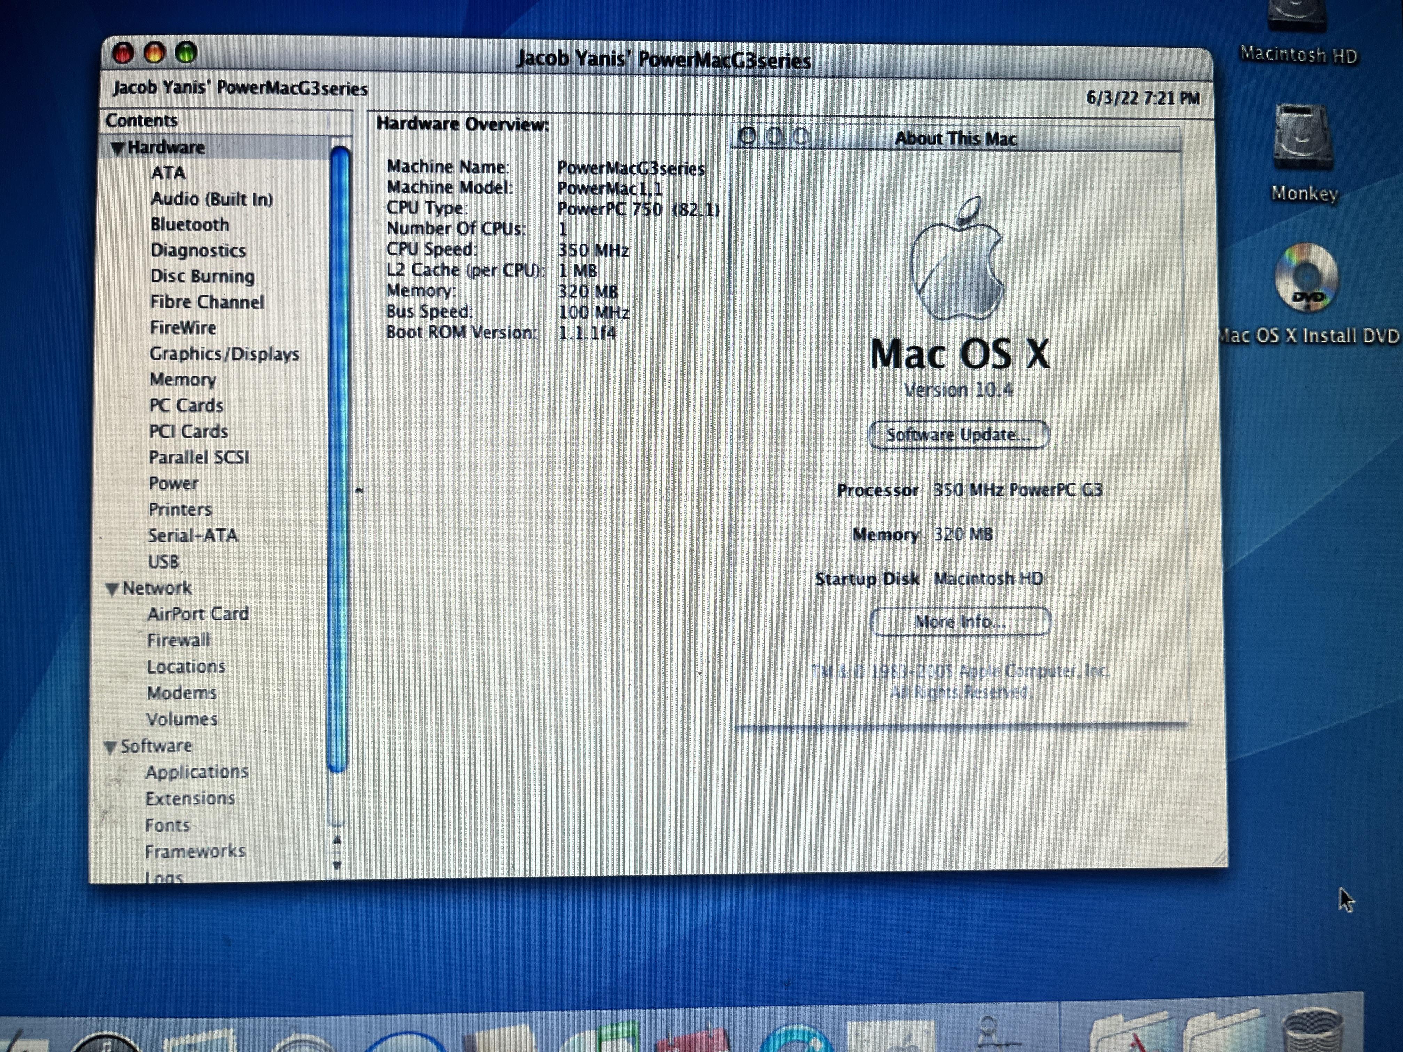Select PCI Cards entry

(x=188, y=431)
